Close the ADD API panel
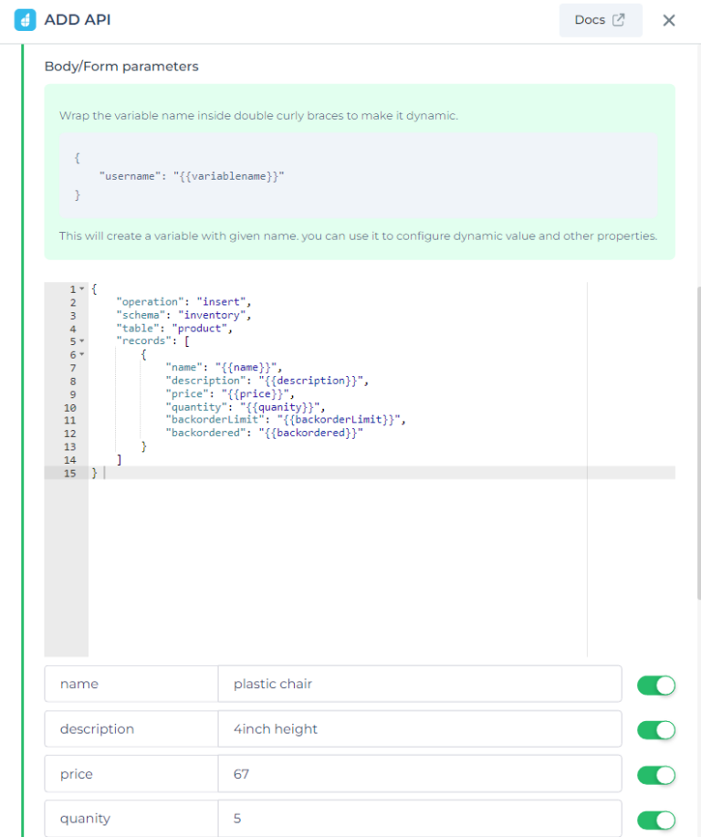 [x=668, y=20]
